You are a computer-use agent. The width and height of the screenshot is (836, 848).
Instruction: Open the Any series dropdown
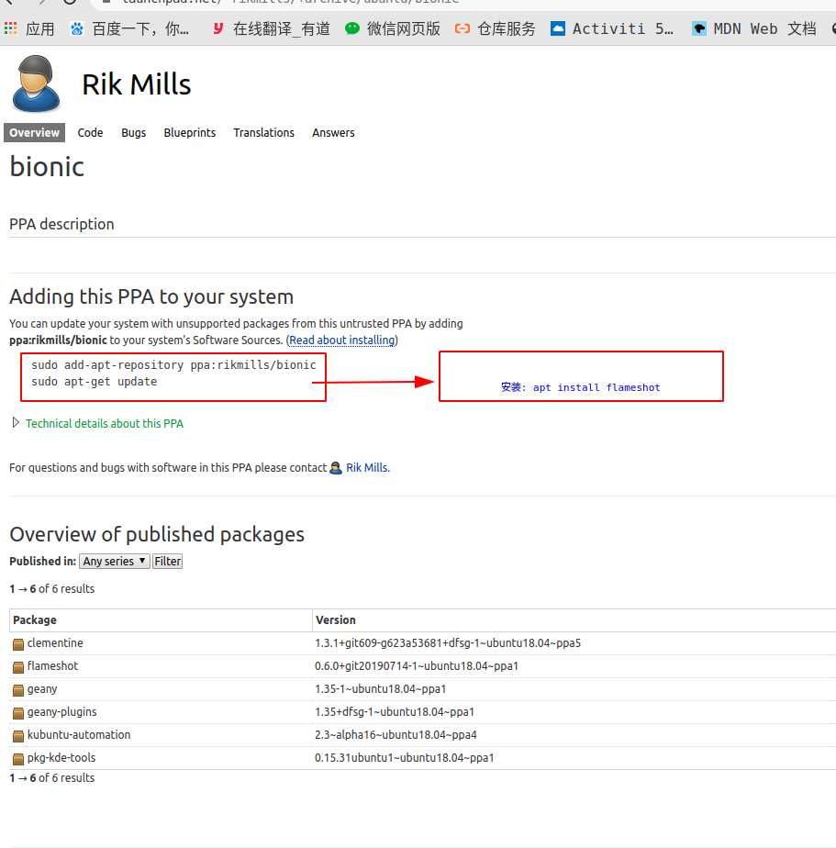click(115, 562)
